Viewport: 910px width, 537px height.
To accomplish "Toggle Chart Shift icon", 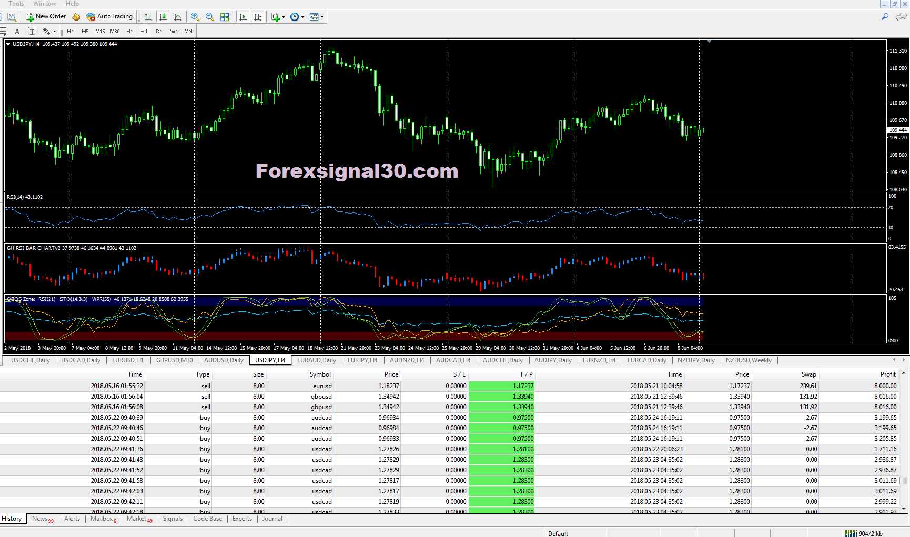I will [258, 17].
